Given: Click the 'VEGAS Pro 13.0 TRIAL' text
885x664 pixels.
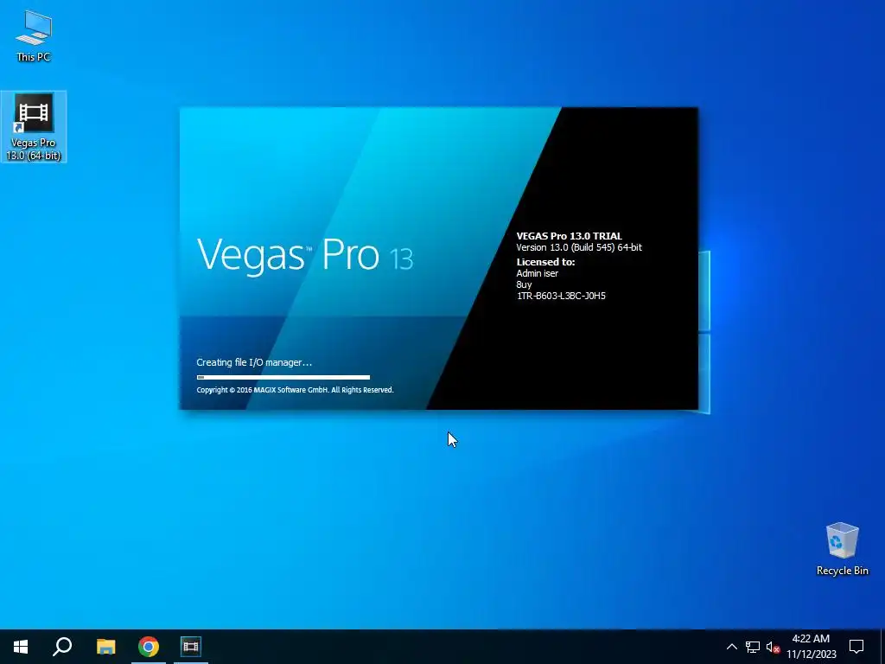Looking at the screenshot, I should (569, 236).
